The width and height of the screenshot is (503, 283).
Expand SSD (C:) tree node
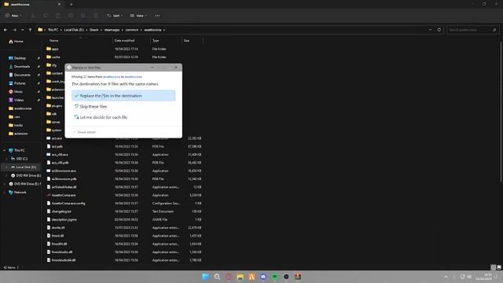coord(6,159)
